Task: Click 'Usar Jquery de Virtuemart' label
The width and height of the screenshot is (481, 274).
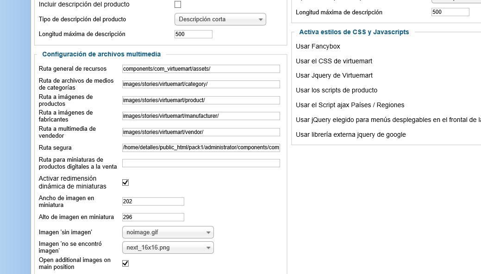Action: point(334,76)
